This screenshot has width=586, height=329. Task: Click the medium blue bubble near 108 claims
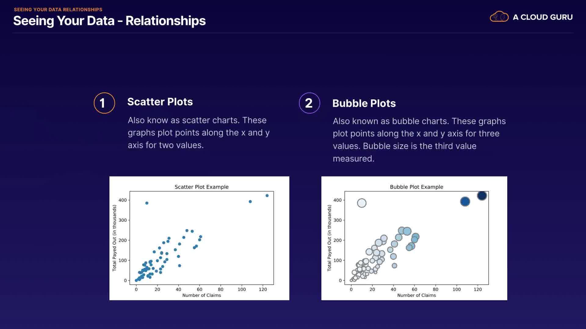click(x=465, y=201)
